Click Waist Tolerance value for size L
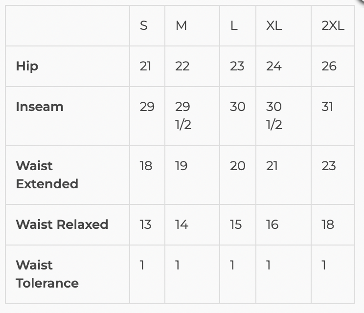This screenshot has height=313, width=364. click(x=232, y=265)
